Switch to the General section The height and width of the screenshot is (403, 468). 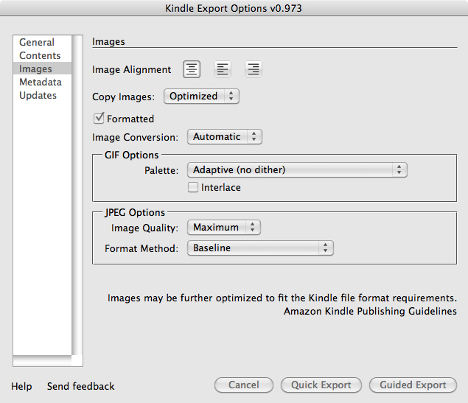[x=37, y=43]
